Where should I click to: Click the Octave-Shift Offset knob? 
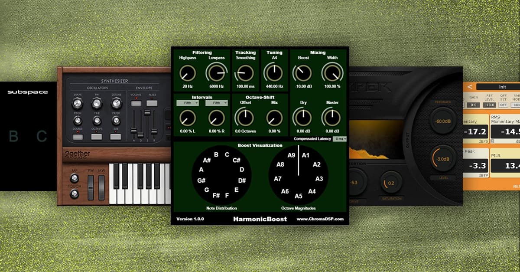pyautogui.click(x=246, y=117)
